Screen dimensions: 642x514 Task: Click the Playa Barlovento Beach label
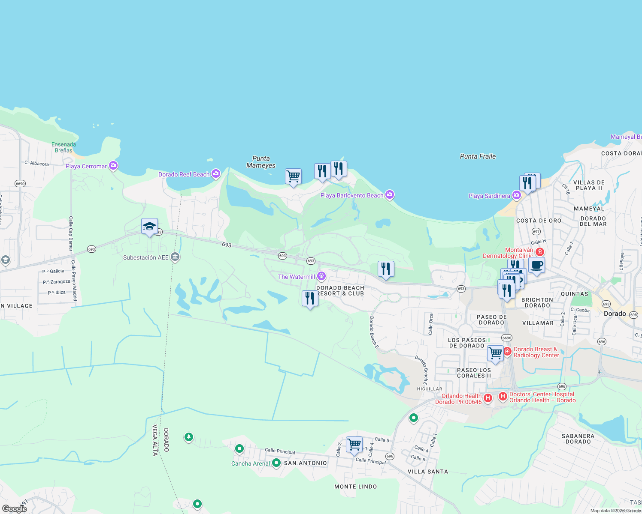pos(352,195)
